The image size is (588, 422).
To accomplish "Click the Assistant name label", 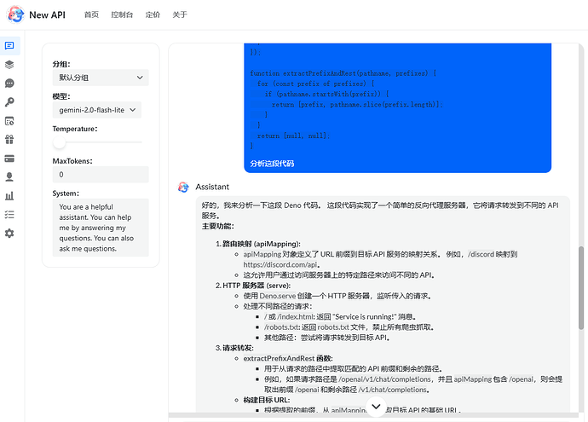I will pos(212,187).
